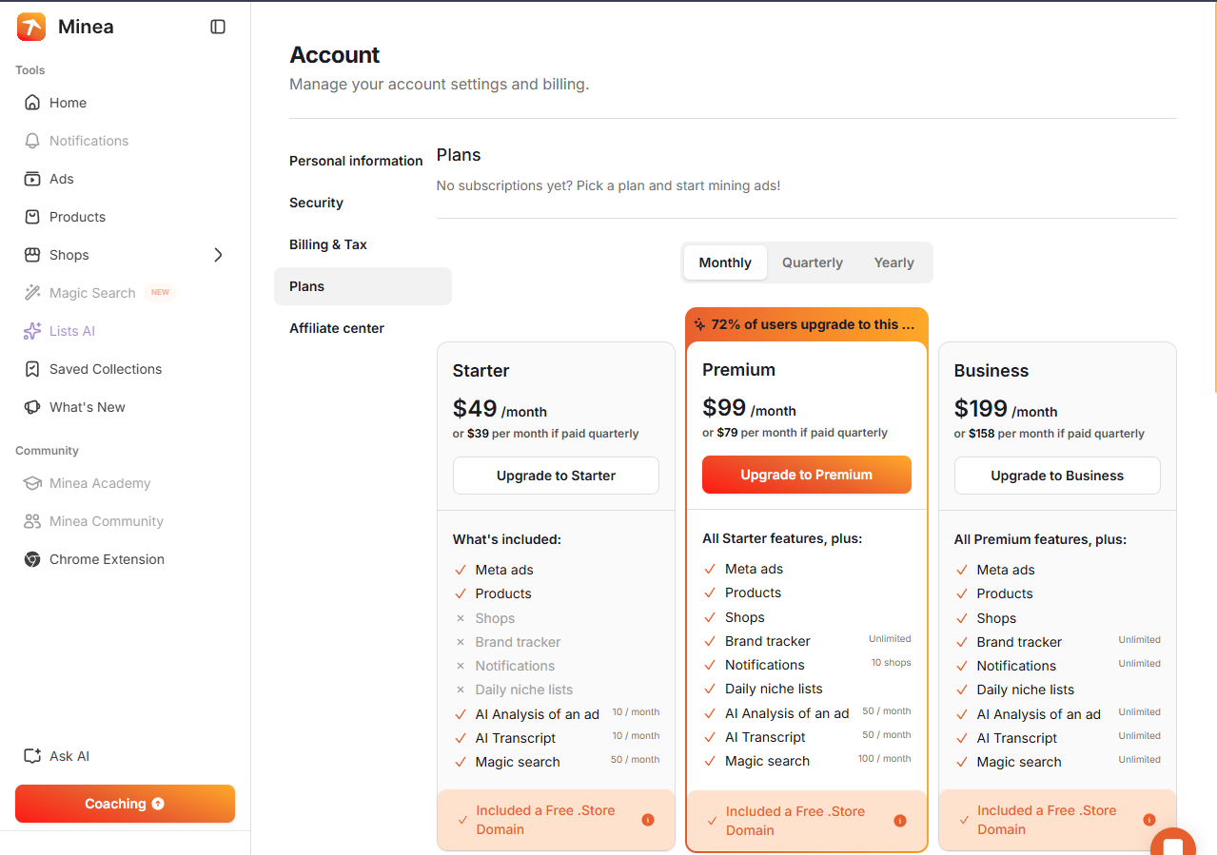Viewport: 1217px width, 855px height.
Task: Select Monthly billing period
Action: coord(725,262)
